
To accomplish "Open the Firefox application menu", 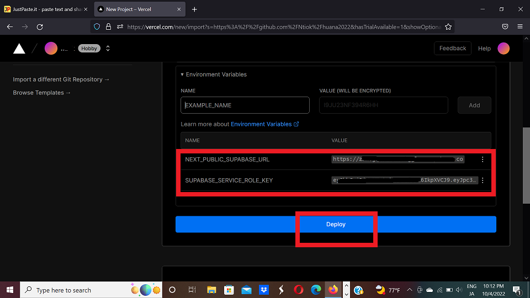I will (520, 26).
